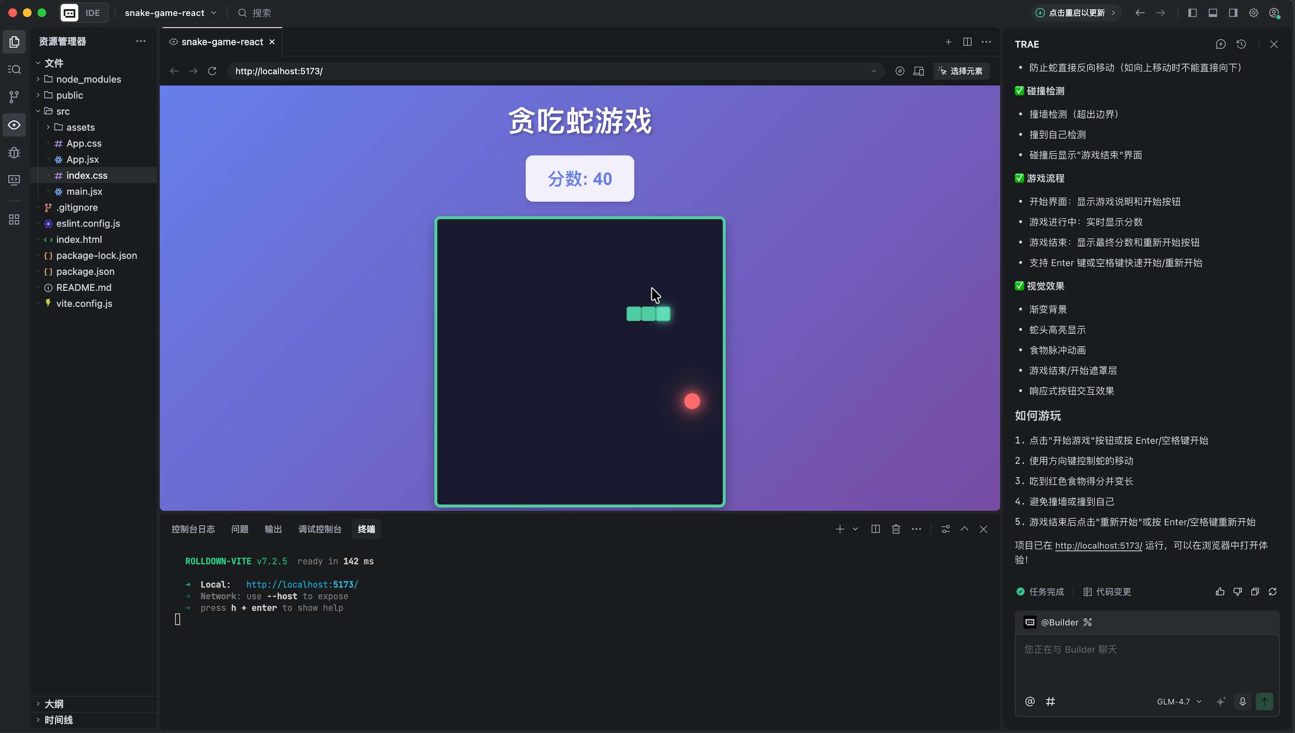Switch to the 控制台日志 tab
The image size is (1295, 733).
coord(193,529)
